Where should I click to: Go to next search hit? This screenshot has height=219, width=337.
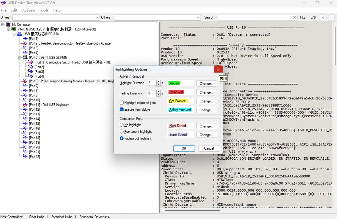click(x=331, y=17)
